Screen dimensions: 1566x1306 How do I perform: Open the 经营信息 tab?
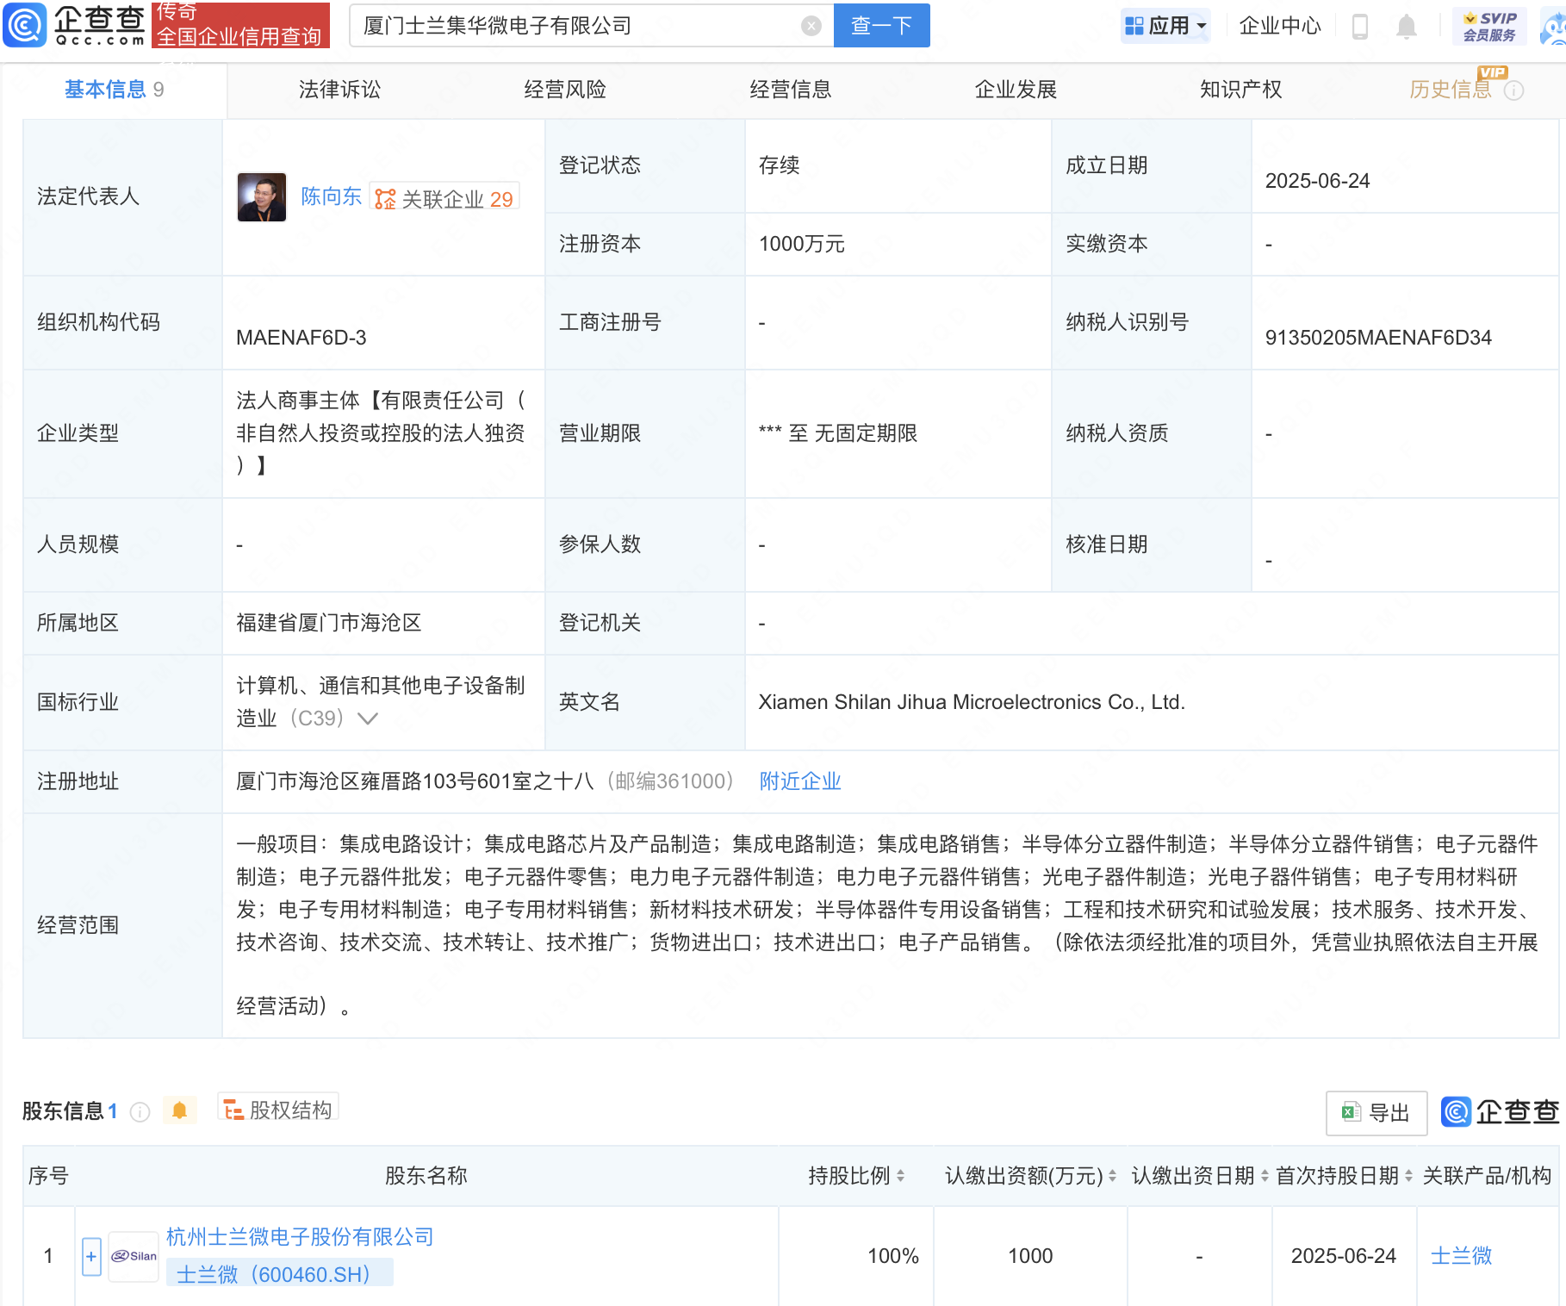pos(791,90)
